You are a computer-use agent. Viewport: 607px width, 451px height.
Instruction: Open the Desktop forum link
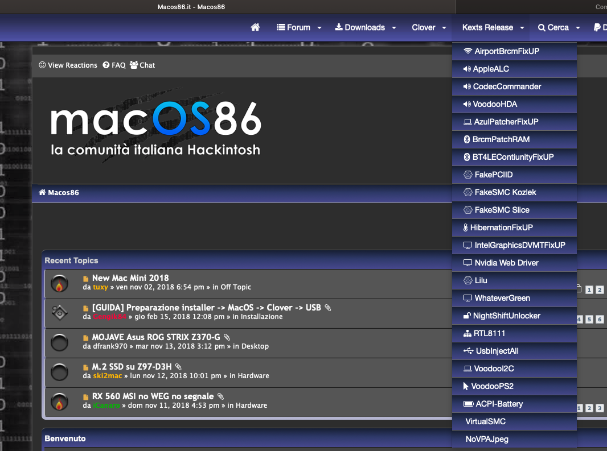[255, 346]
